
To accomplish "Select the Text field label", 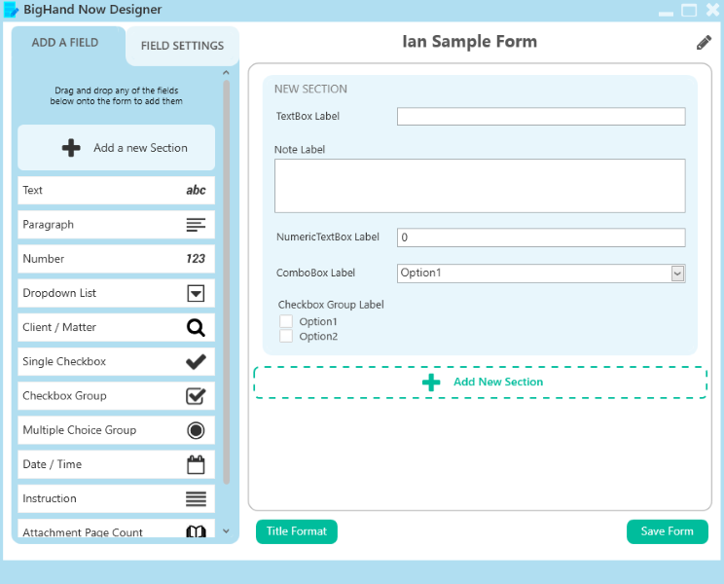I will 32,190.
